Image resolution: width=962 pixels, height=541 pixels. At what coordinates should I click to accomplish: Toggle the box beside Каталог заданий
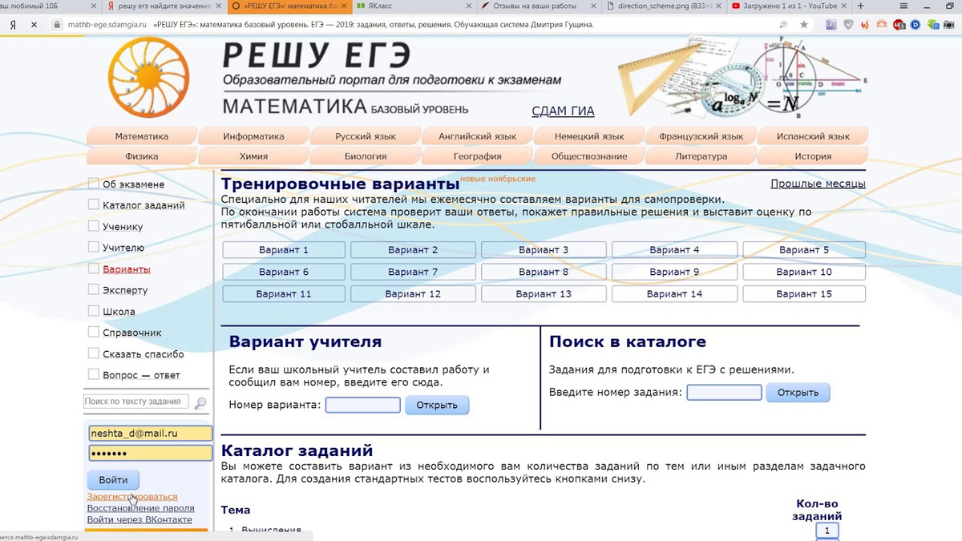(x=94, y=204)
